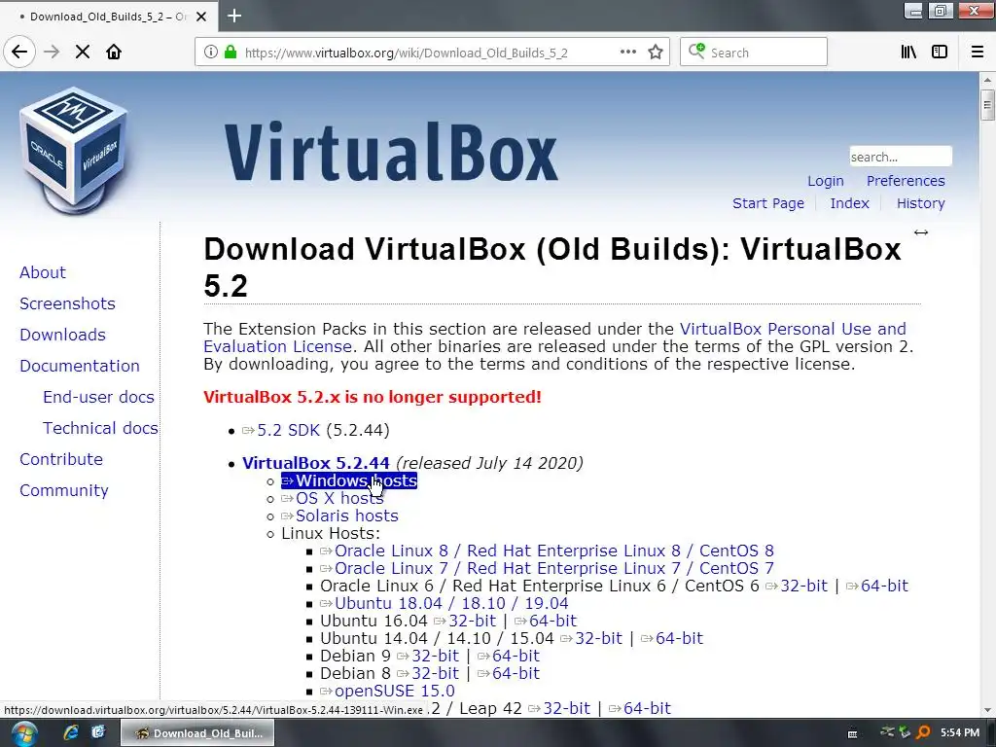This screenshot has height=747, width=996.
Task: Toggle page width with double-arrow icon
Action: click(x=921, y=232)
